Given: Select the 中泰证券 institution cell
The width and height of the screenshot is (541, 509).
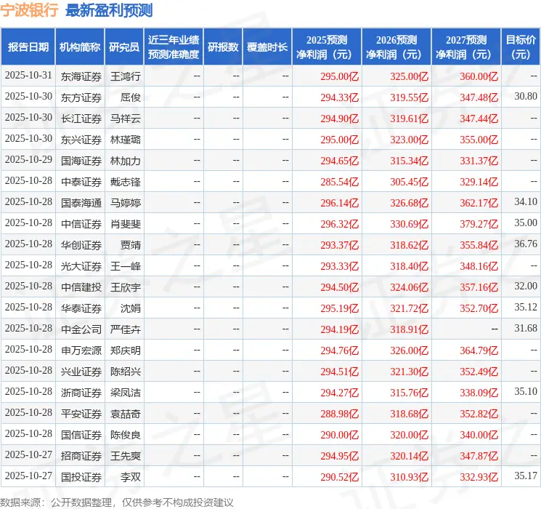Looking at the screenshot, I should pos(81,182).
